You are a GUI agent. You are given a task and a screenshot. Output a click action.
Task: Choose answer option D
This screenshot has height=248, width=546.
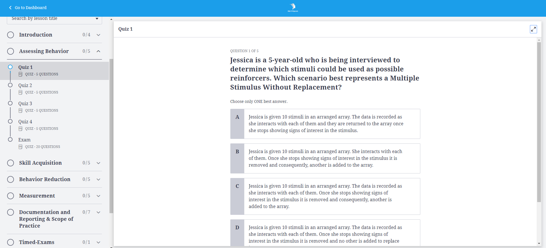click(x=325, y=233)
